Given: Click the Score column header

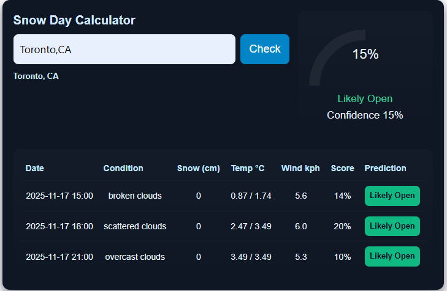Looking at the screenshot, I should coord(342,168).
